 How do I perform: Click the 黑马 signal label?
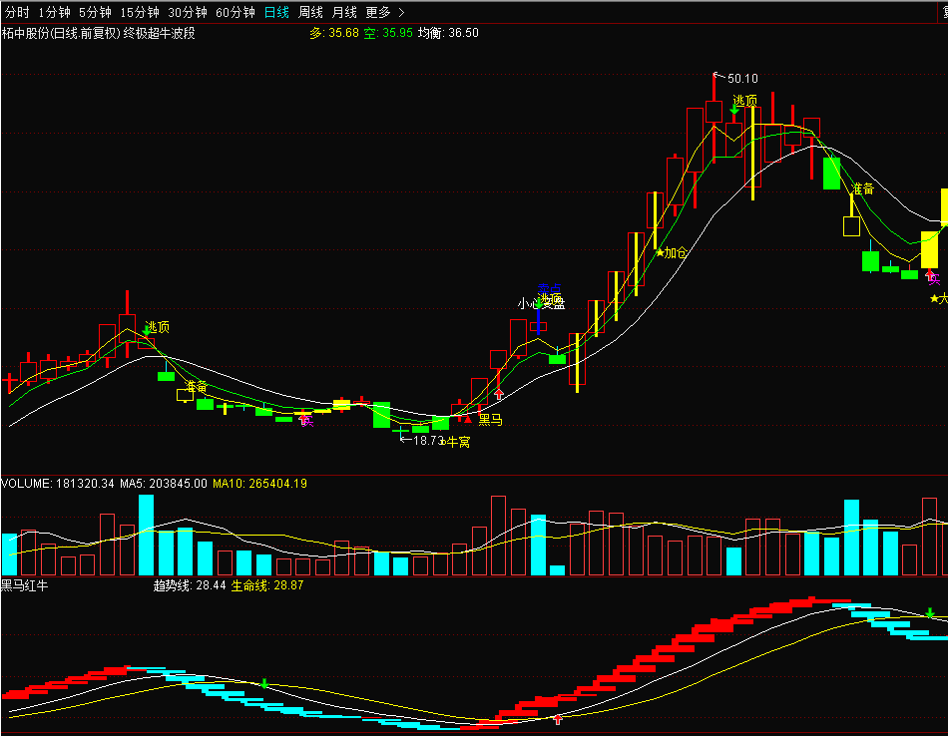490,420
